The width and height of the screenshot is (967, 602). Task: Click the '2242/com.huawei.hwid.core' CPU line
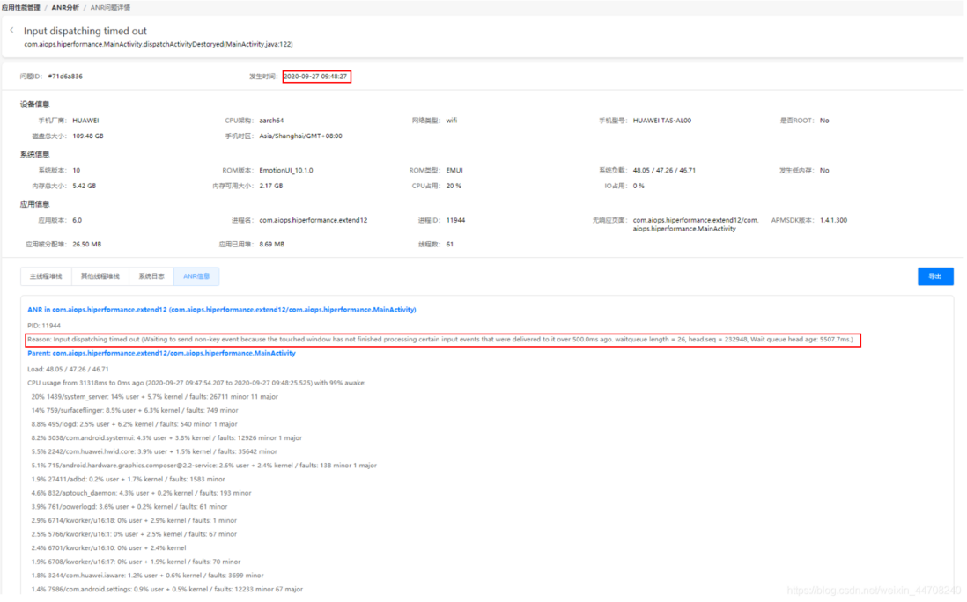pyautogui.click(x=154, y=452)
